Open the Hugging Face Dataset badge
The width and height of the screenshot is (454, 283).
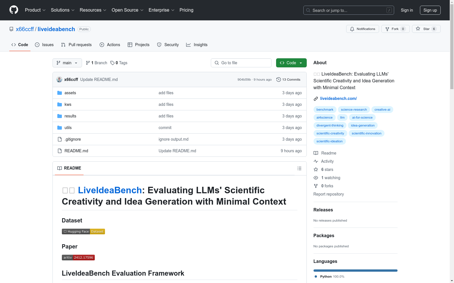click(83, 231)
